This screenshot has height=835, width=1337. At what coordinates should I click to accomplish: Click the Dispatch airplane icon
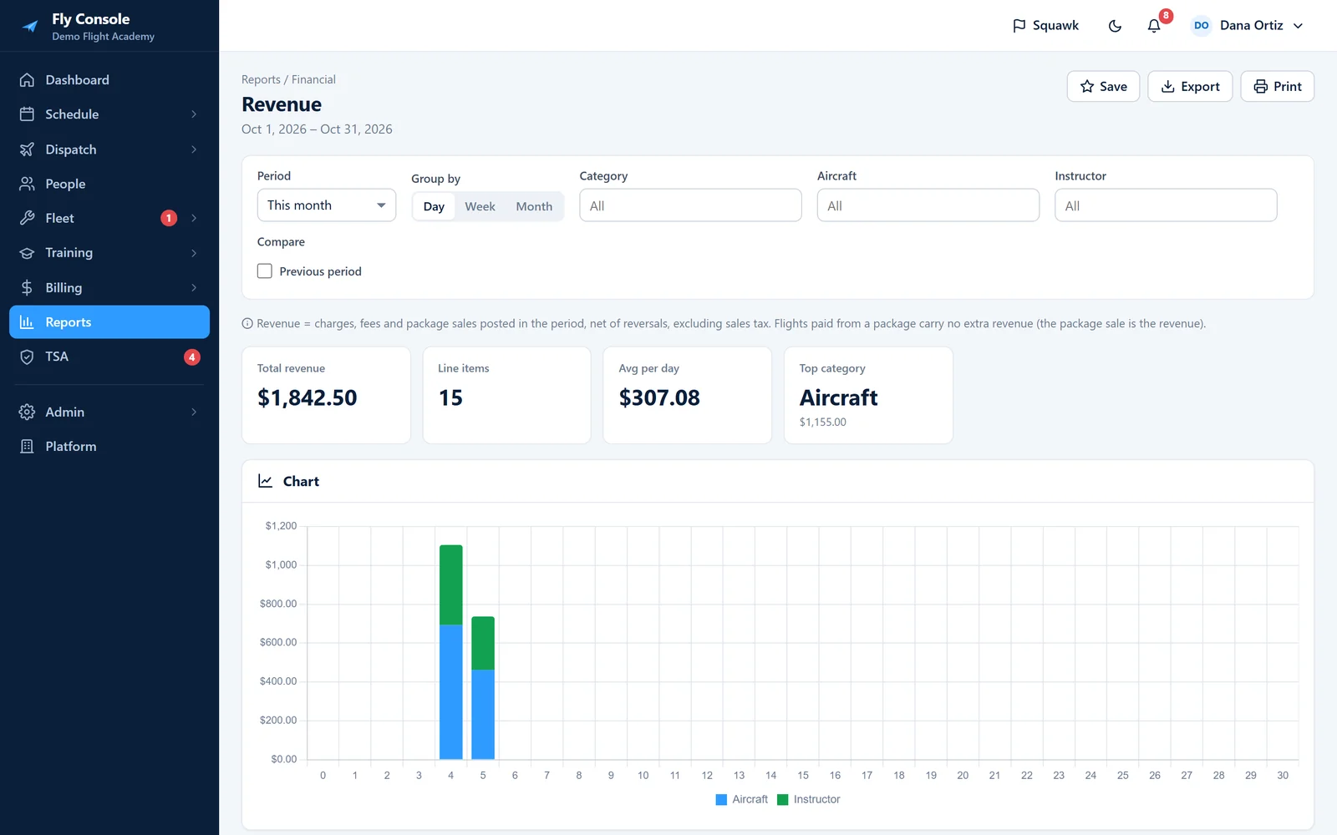coord(27,149)
